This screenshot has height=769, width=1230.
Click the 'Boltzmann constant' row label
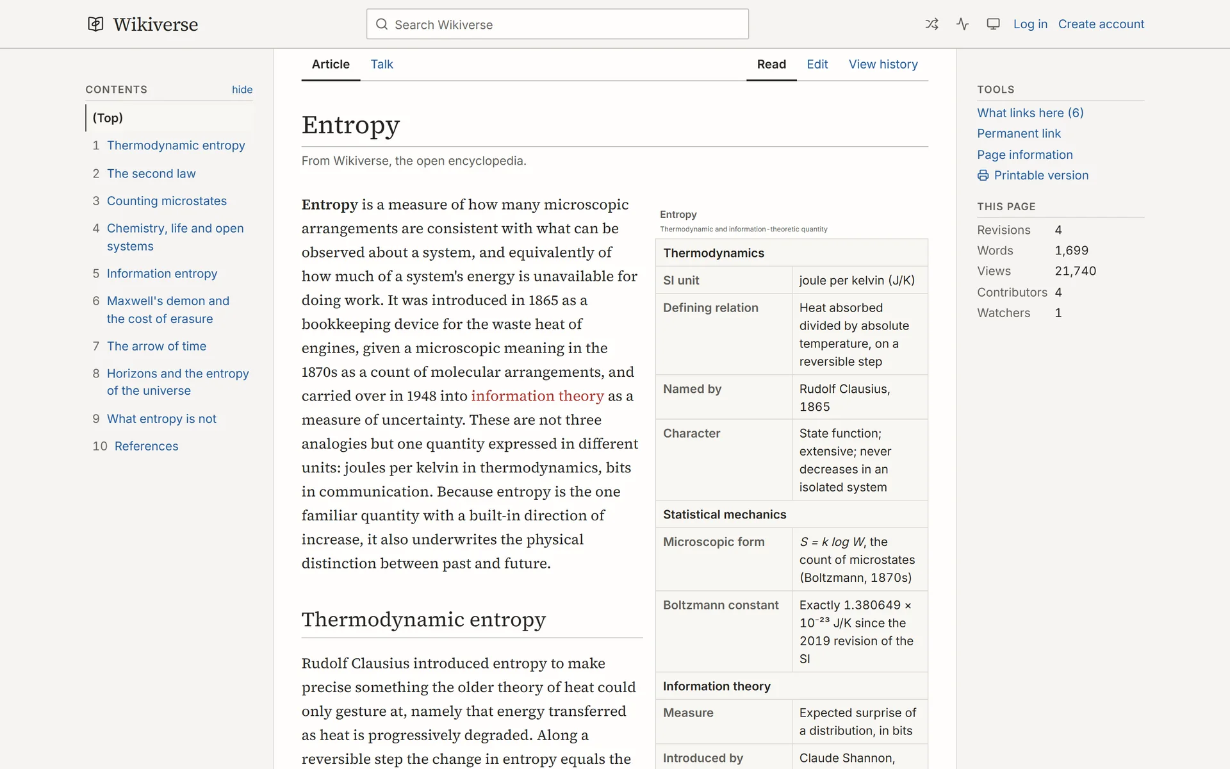click(x=721, y=605)
